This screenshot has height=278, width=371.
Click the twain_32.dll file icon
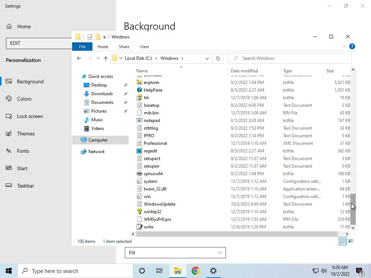(x=139, y=189)
